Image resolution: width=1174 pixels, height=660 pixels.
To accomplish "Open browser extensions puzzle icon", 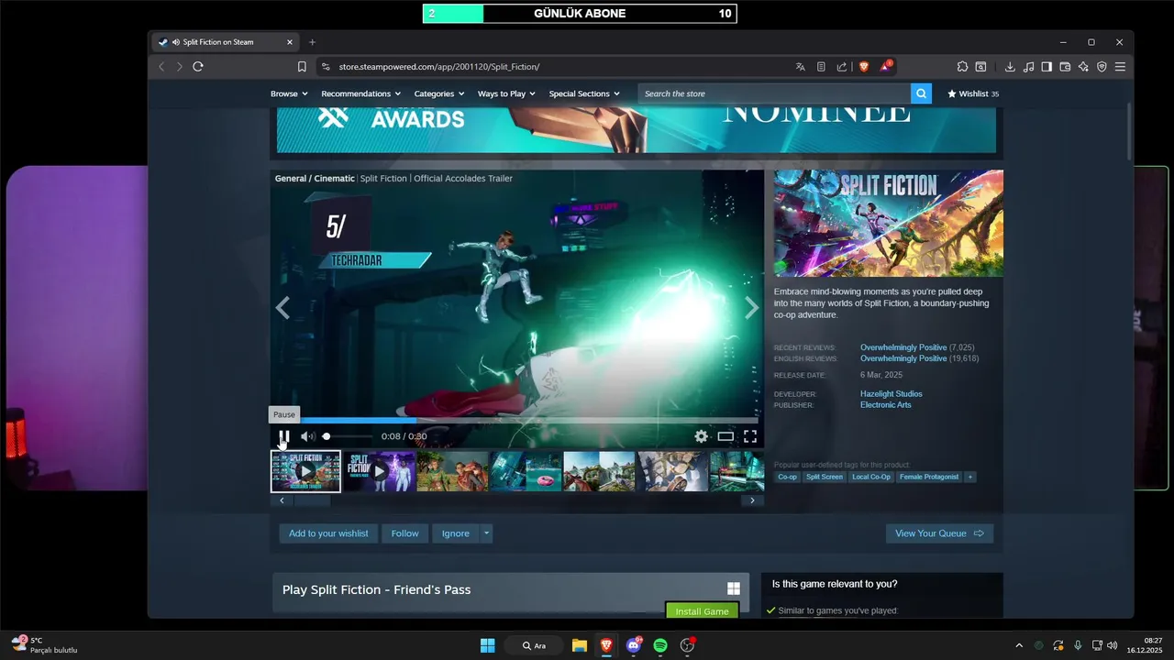I will pos(962,67).
